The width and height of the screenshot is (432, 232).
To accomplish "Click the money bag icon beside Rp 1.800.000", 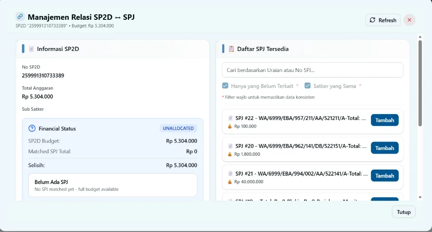I will 230,154.
